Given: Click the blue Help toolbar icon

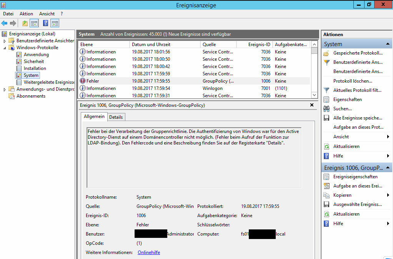Looking at the screenshot, I should [45, 23].
